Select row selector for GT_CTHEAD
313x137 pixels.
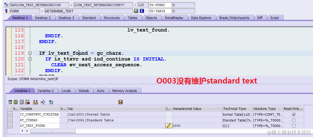point(10,120)
